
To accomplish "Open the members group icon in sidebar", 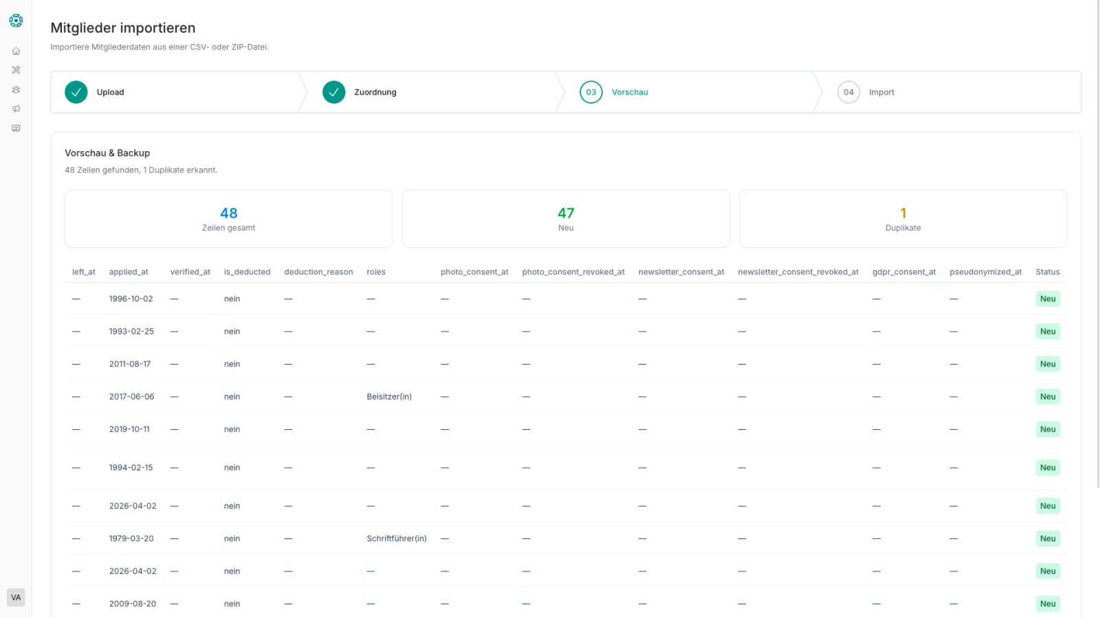I will coord(16,89).
